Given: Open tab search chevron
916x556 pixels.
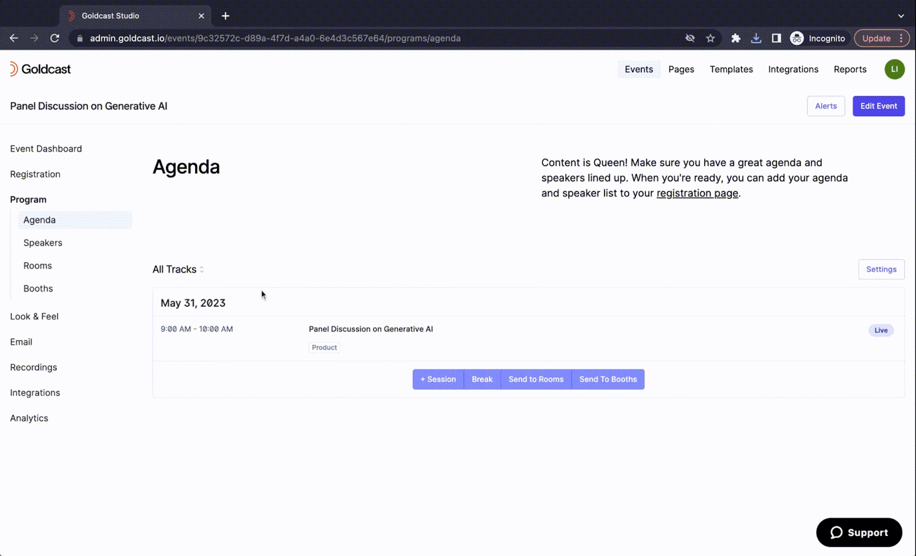Looking at the screenshot, I should click(x=901, y=16).
